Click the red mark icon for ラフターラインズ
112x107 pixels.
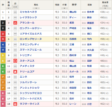(15, 104)
